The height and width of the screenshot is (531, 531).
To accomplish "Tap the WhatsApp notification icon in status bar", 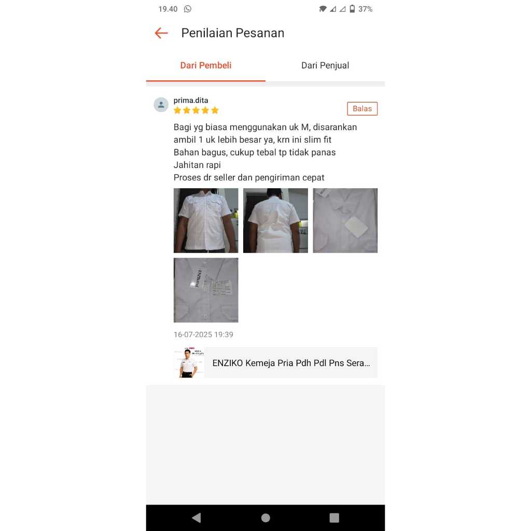I will [188, 9].
